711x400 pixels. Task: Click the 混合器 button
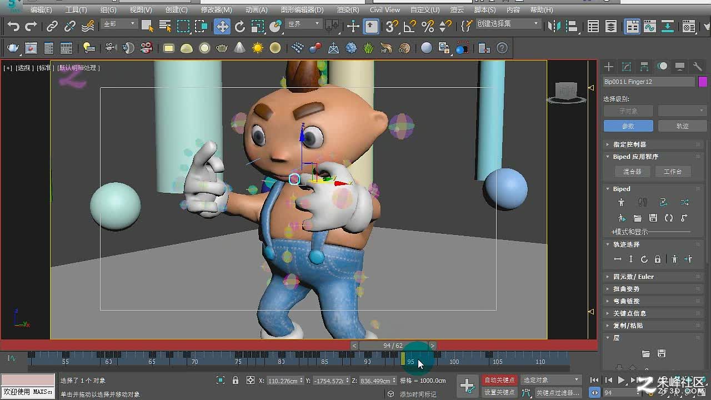[632, 172]
